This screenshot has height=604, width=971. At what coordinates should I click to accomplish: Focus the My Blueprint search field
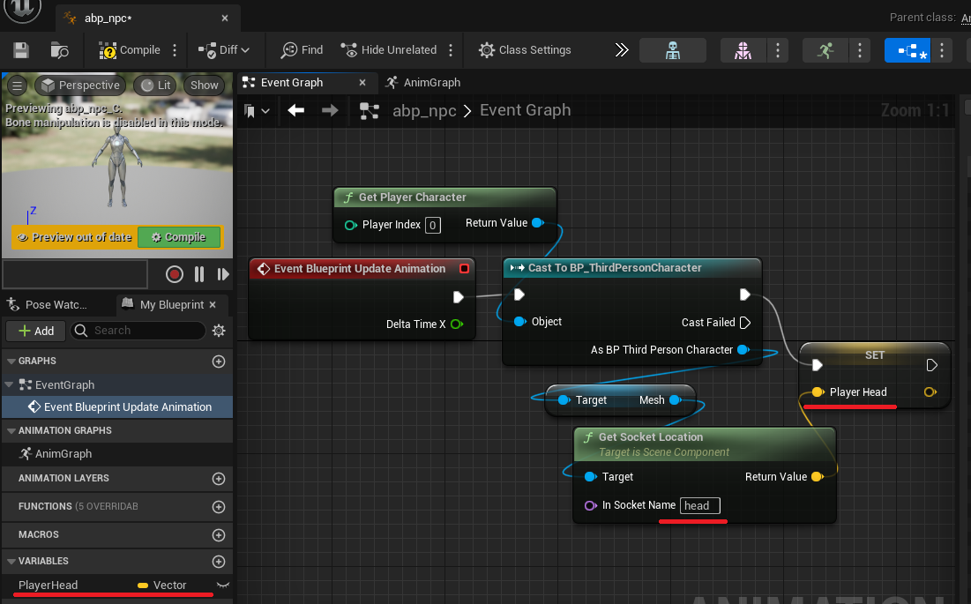pyautogui.click(x=138, y=331)
